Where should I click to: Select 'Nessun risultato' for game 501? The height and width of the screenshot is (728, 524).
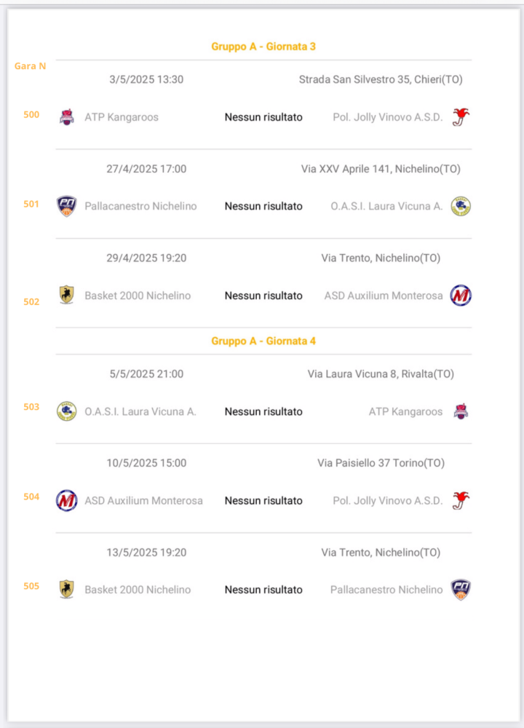coord(263,206)
